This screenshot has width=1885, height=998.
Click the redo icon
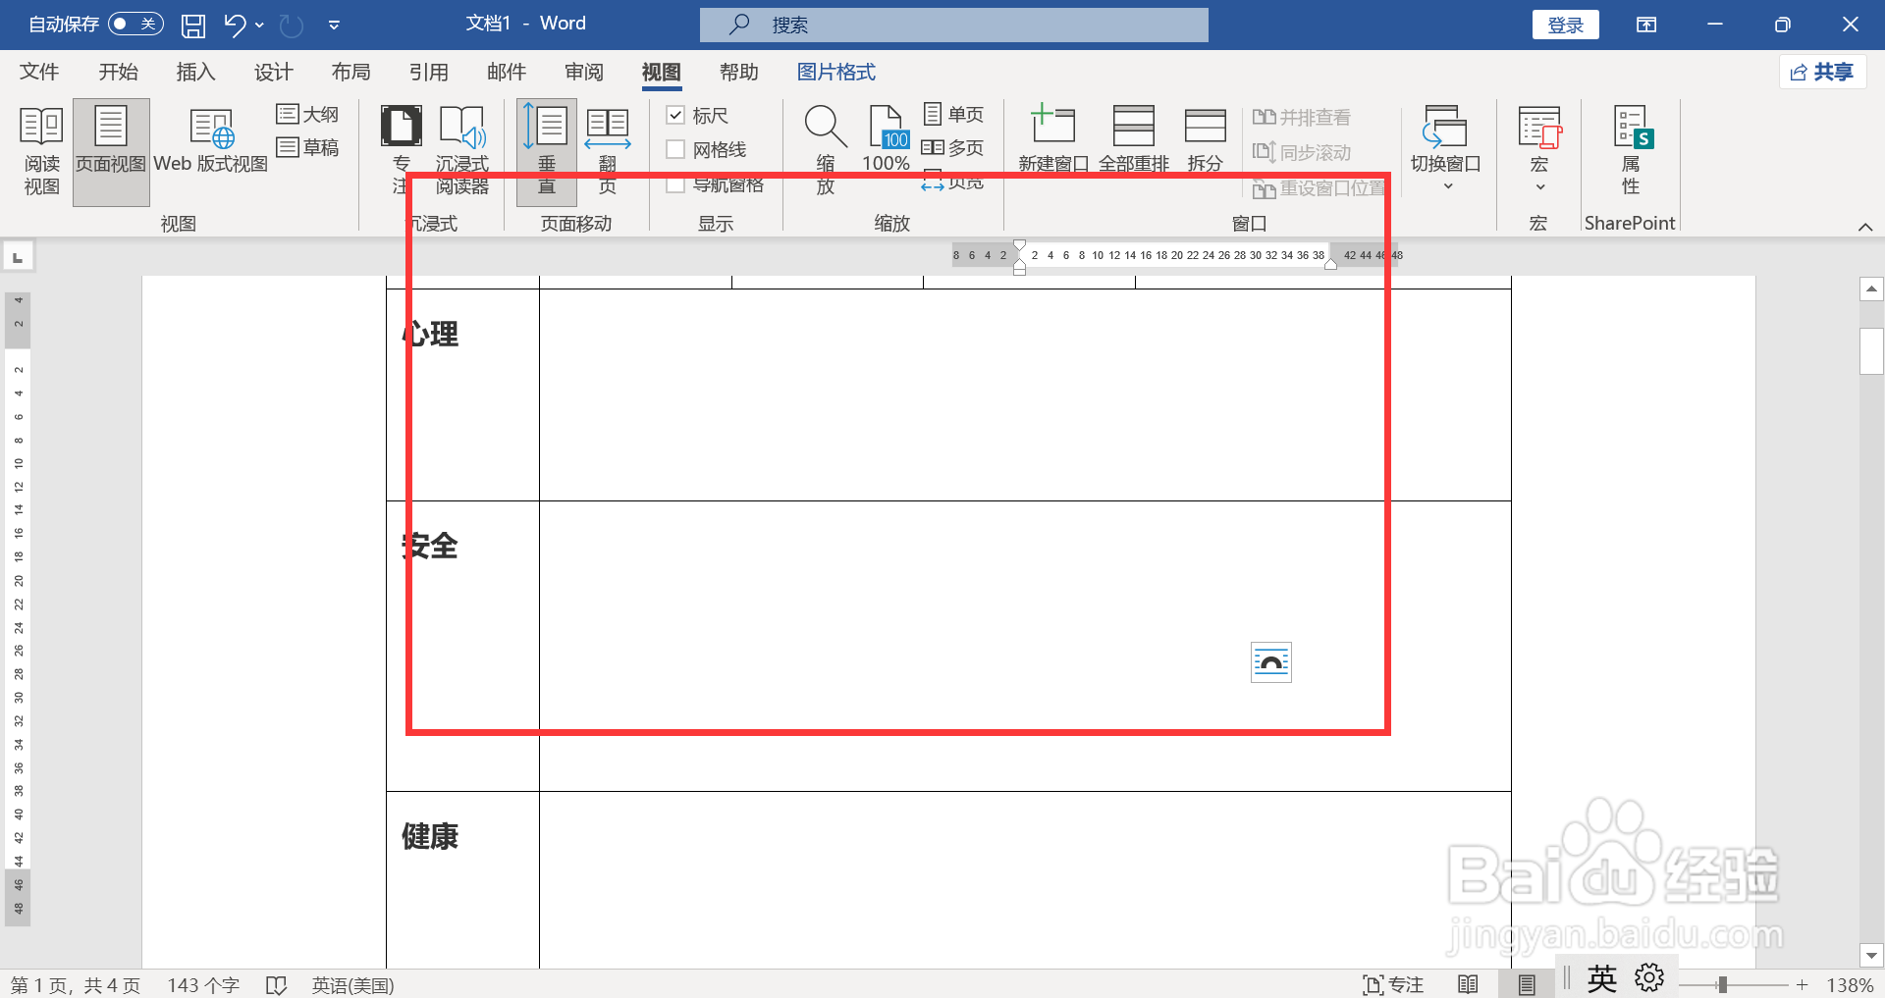pyautogui.click(x=292, y=26)
